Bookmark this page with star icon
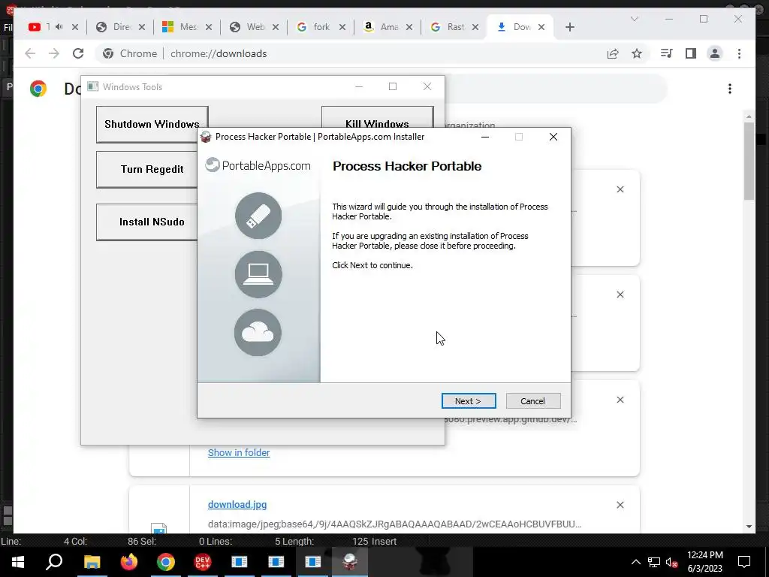Viewport: 769px width, 577px height. (x=637, y=53)
